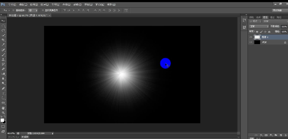Choose the Type (T) tool
The height and width of the screenshot is (139, 288).
tap(3, 93)
